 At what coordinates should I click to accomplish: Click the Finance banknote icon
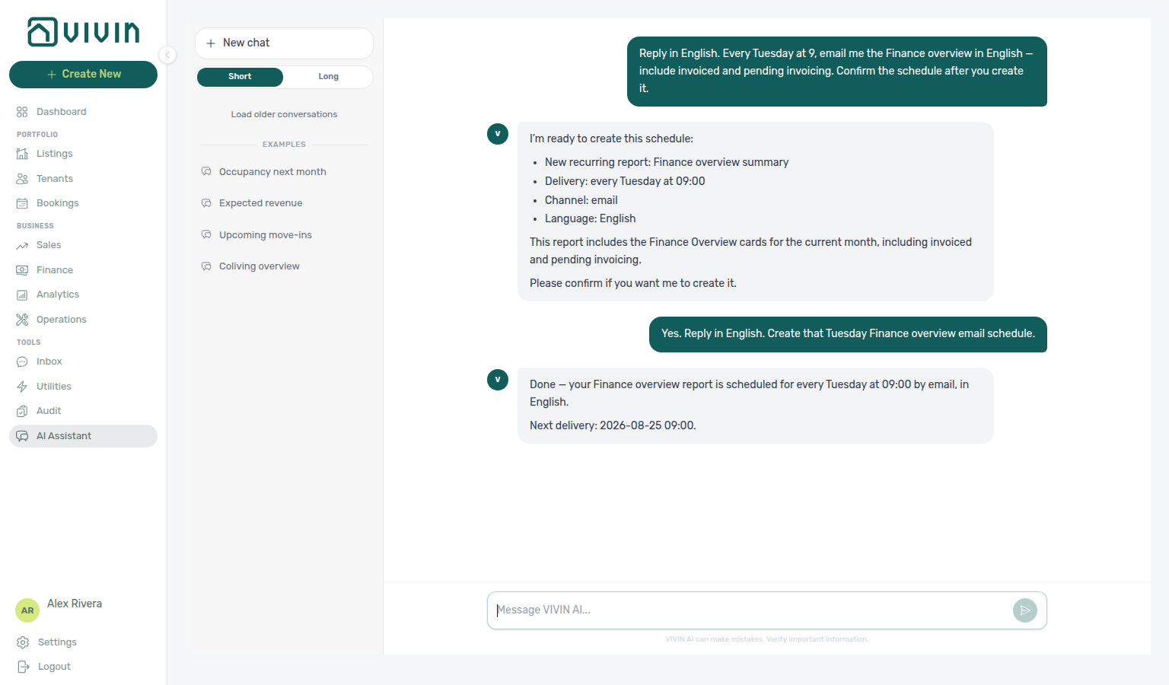(22, 270)
